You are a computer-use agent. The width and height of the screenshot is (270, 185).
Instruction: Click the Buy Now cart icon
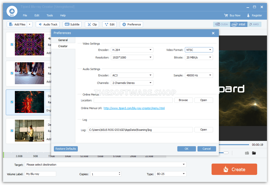226,15
